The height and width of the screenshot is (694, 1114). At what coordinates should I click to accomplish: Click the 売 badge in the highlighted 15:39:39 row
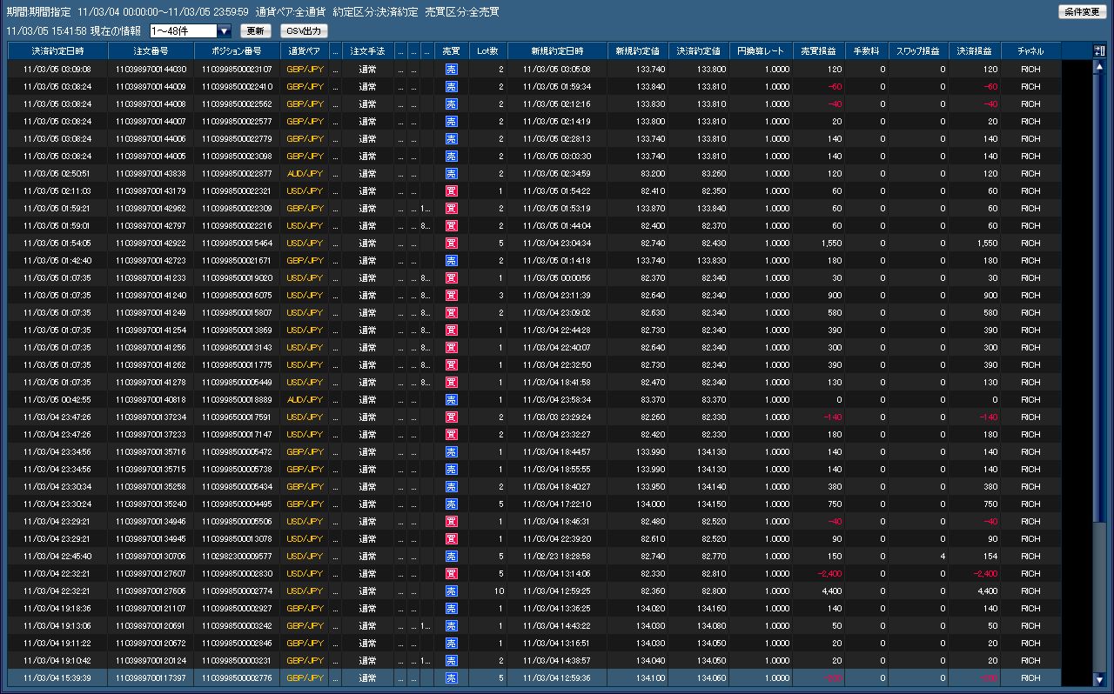(x=451, y=677)
